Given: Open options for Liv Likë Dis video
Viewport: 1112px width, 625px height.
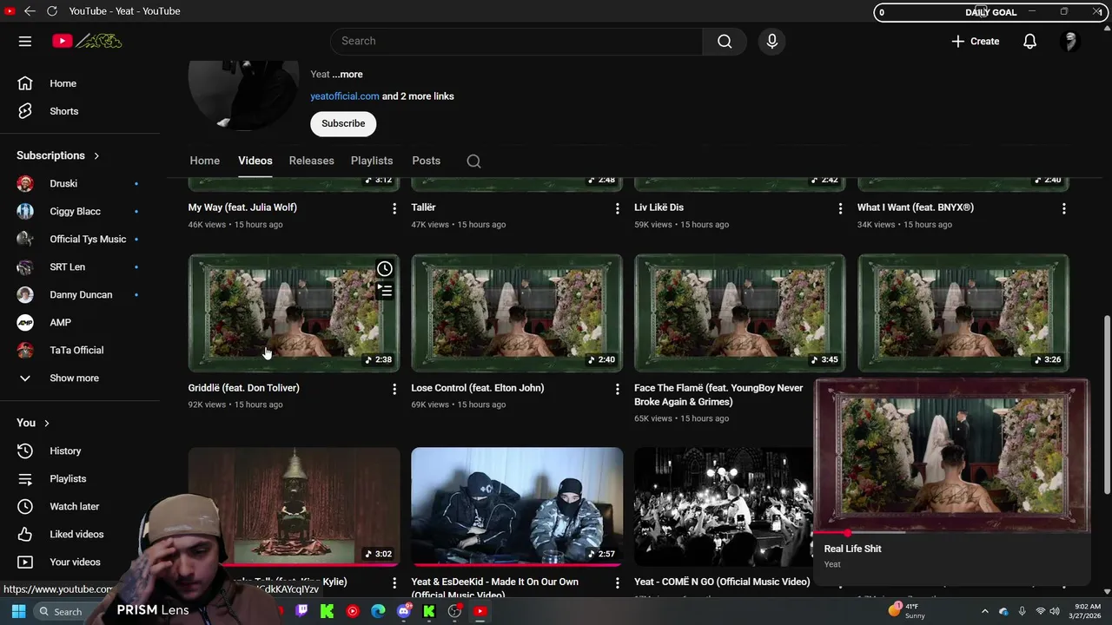Looking at the screenshot, I should [x=840, y=208].
